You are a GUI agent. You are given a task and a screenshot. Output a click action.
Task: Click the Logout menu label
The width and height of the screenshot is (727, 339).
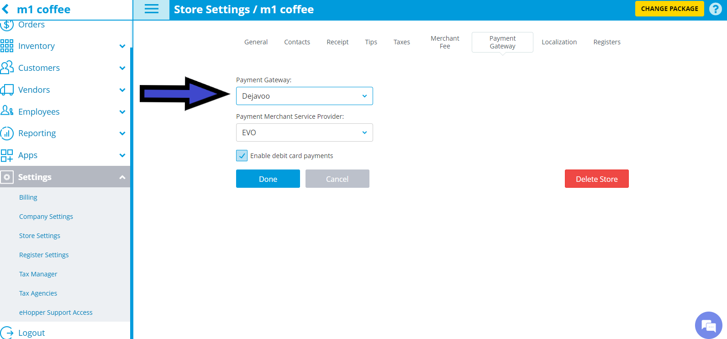tap(32, 333)
